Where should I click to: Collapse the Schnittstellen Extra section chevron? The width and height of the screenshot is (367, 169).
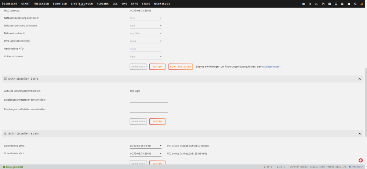point(360,79)
